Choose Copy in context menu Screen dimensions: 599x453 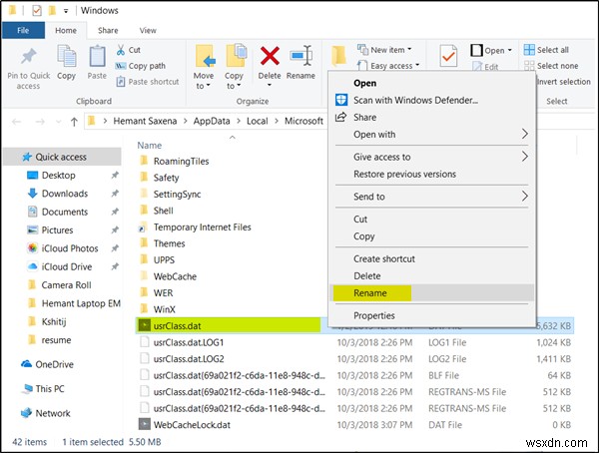[x=432, y=236]
